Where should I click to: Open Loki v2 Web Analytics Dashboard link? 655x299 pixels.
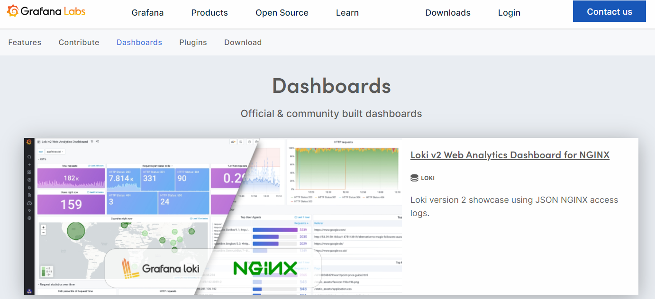click(x=510, y=155)
